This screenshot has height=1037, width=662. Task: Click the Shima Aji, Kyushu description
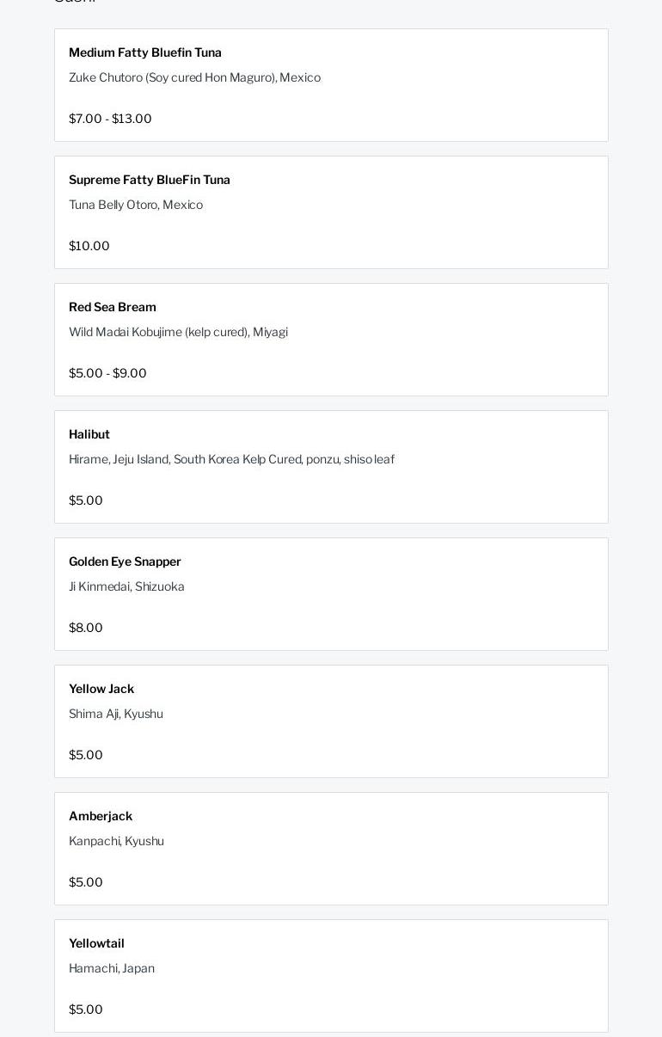click(x=116, y=715)
